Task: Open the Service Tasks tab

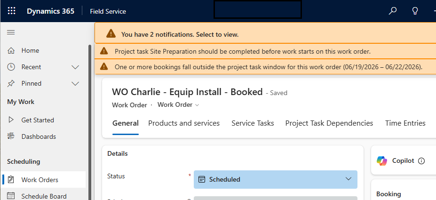Action: [x=253, y=123]
